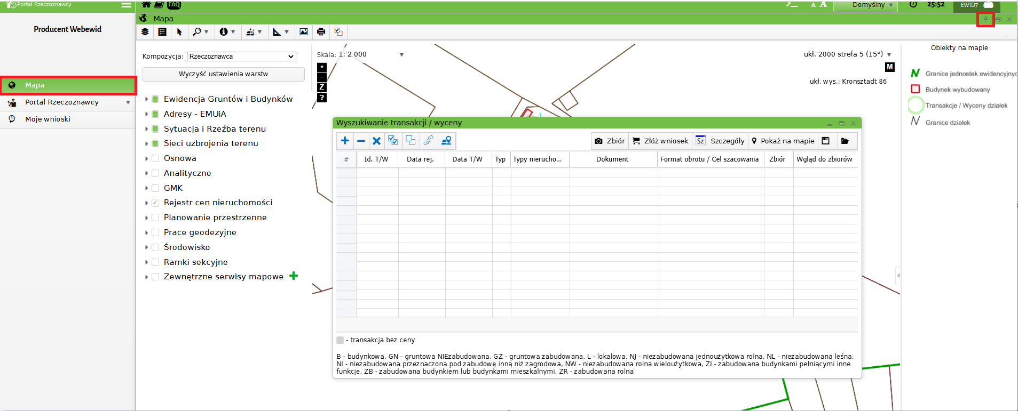Click the blue plus add icon
1018x411 pixels.
tap(345, 141)
